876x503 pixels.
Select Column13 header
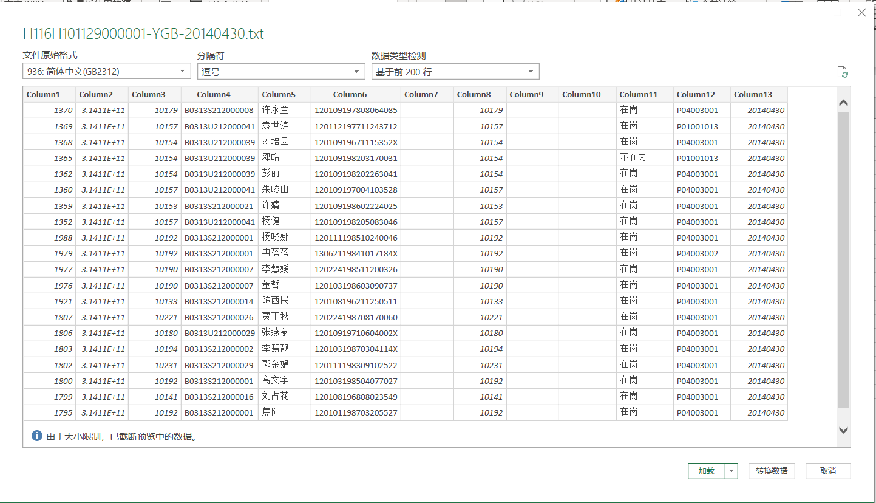759,94
